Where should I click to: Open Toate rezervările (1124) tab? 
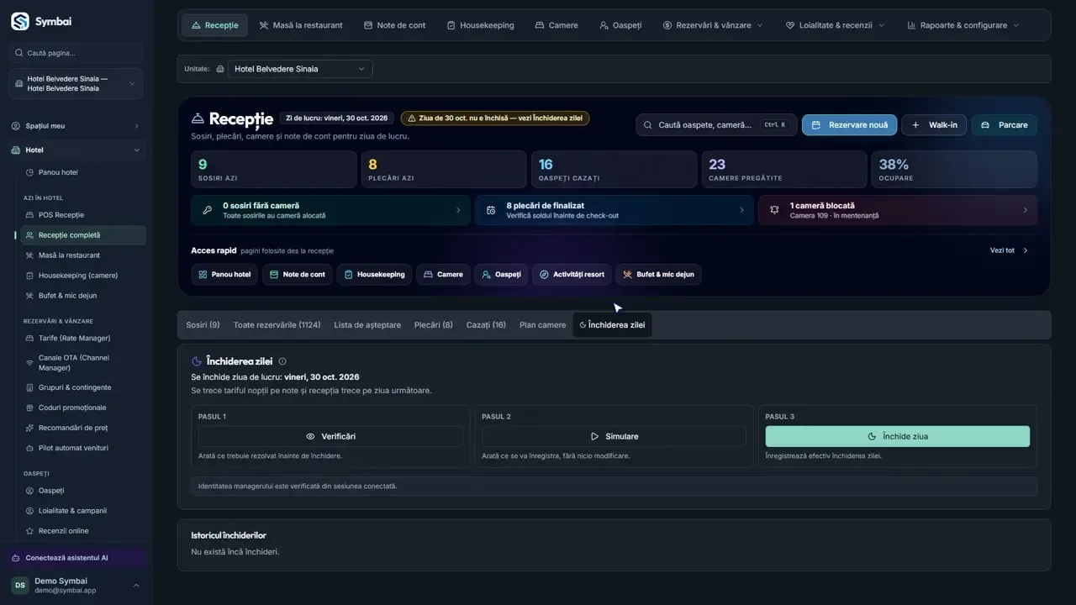pos(277,325)
